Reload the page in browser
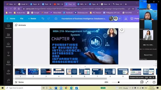The width and height of the screenshot is (161, 90). [15, 9]
